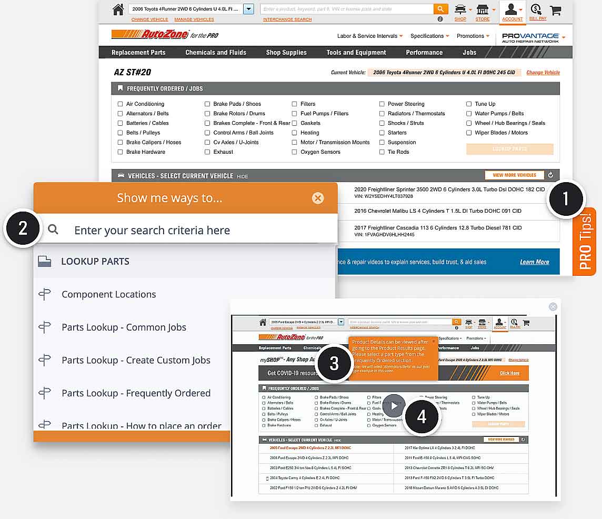Open the Chemicals and Fluids menu
Viewport: 602px width, 519px height.
pos(216,52)
